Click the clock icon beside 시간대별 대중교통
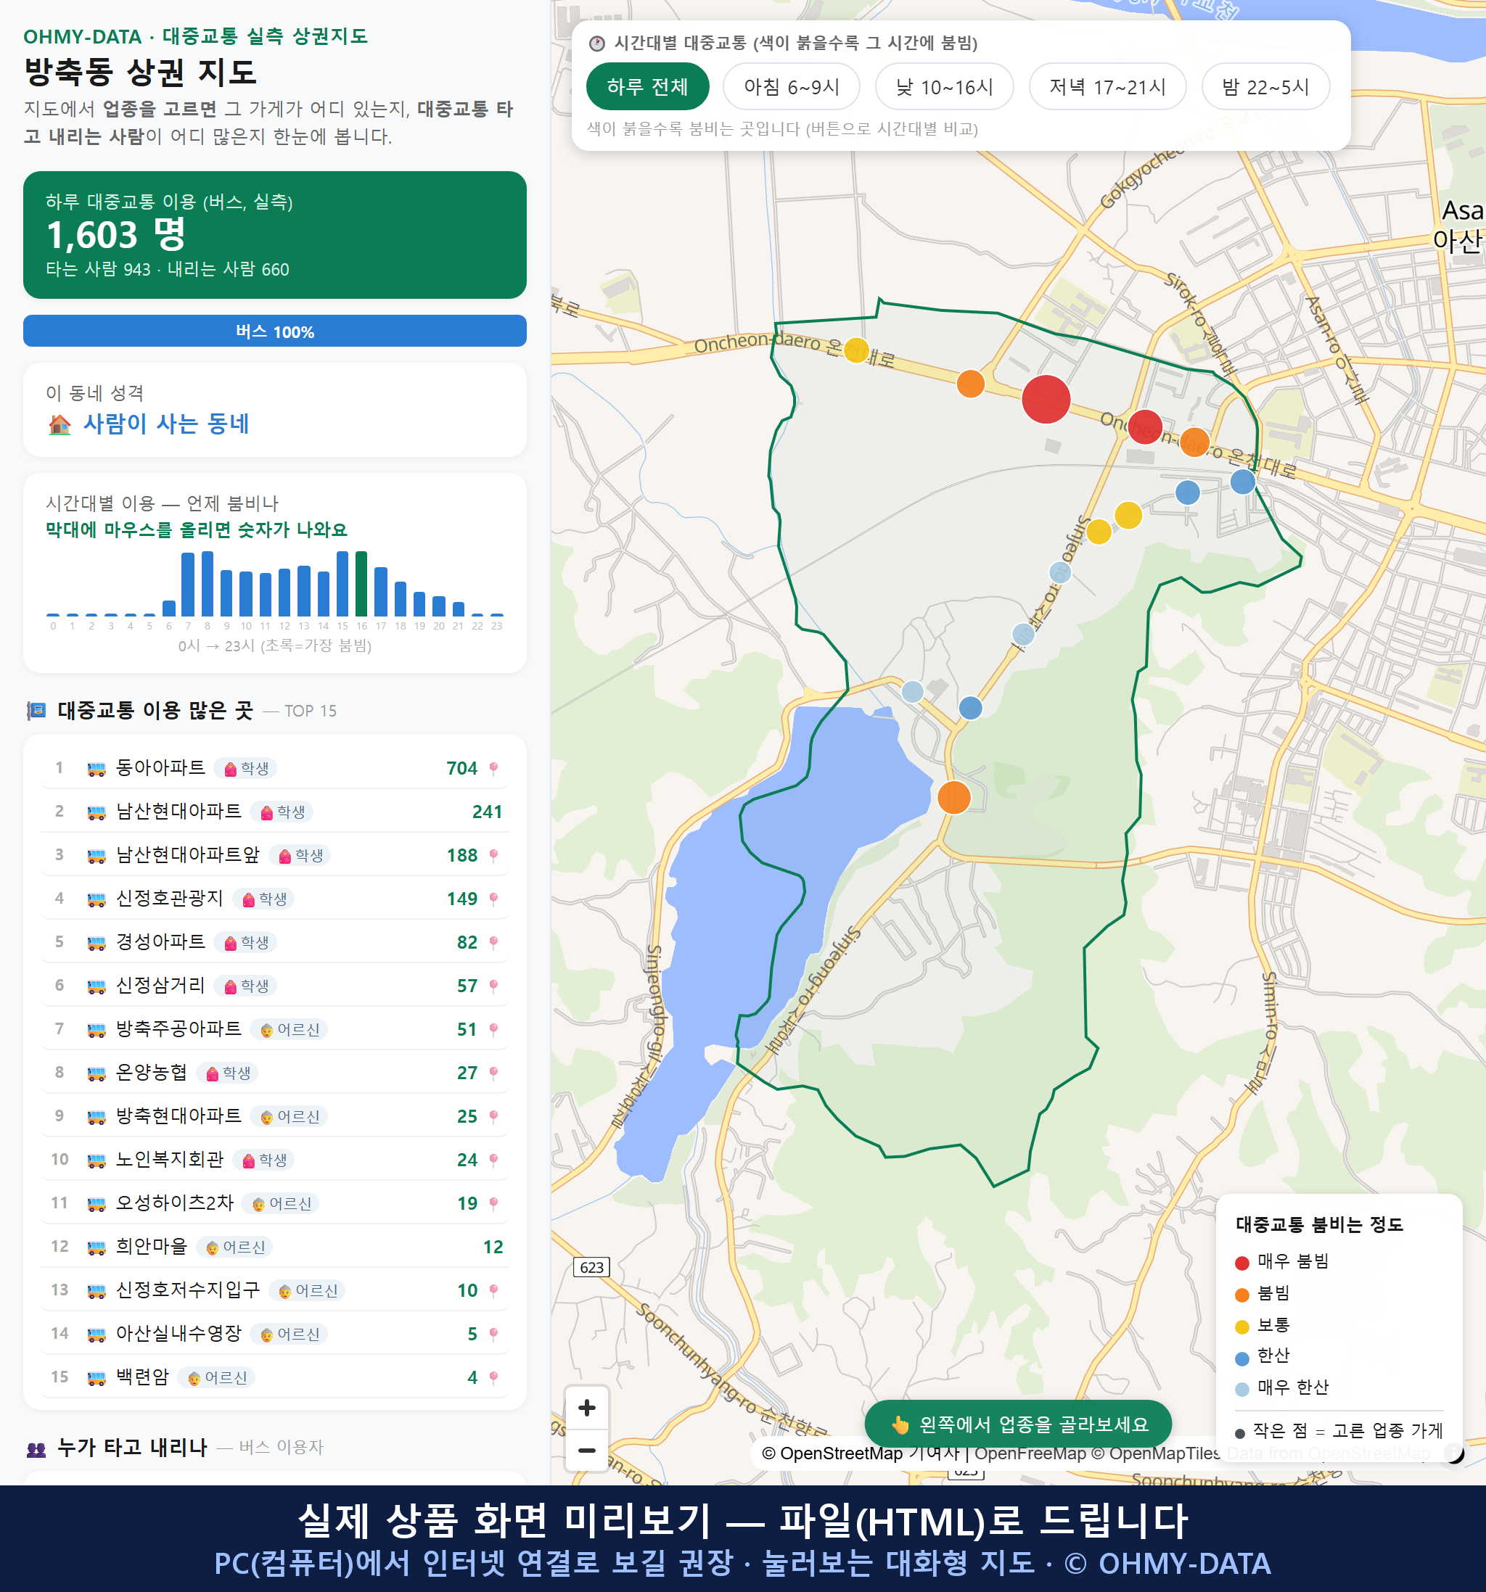This screenshot has width=1486, height=1592. [597, 44]
